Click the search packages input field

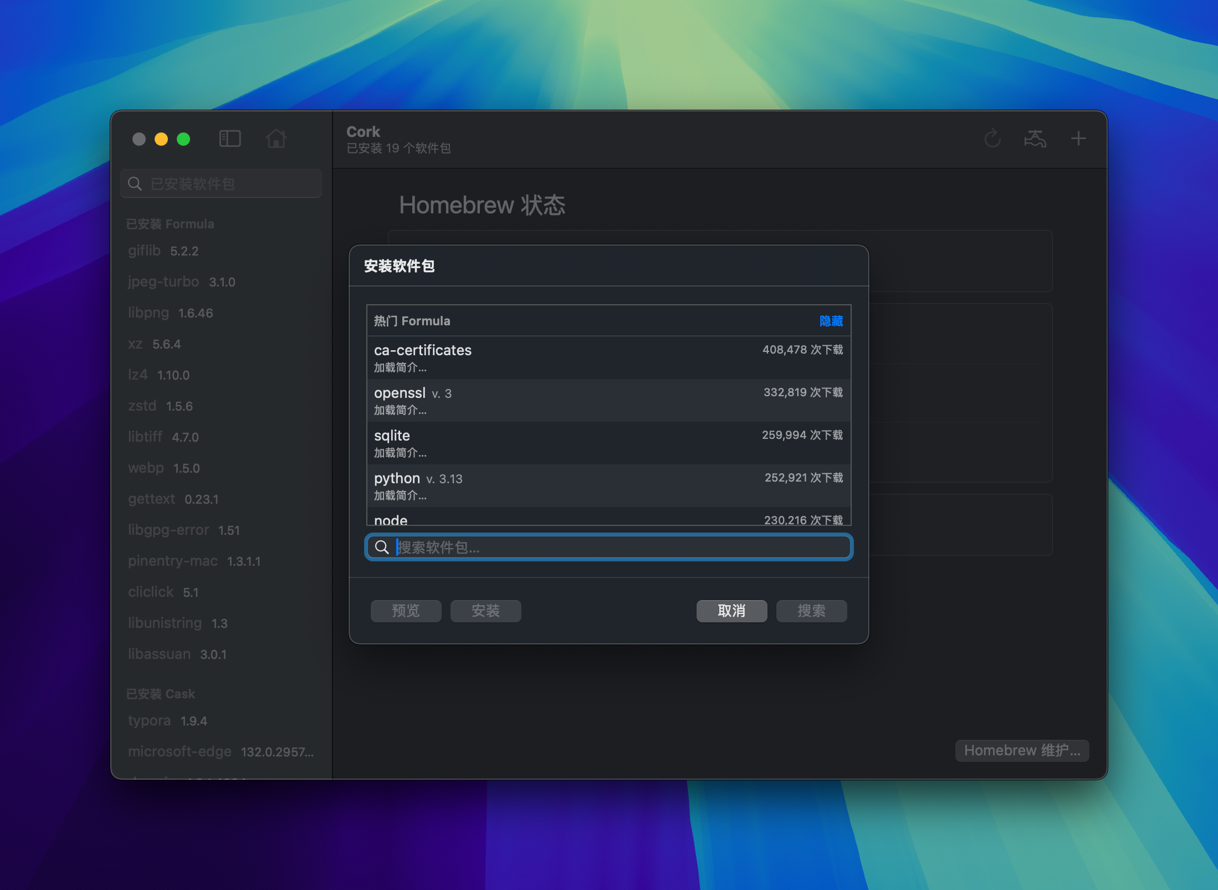click(609, 548)
